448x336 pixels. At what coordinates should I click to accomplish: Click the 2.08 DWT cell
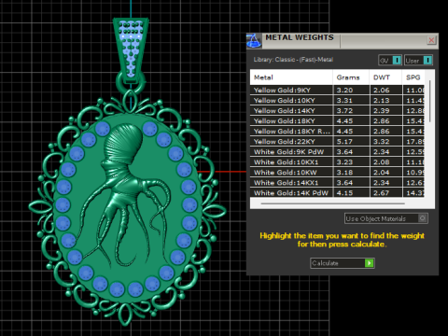(x=386, y=162)
